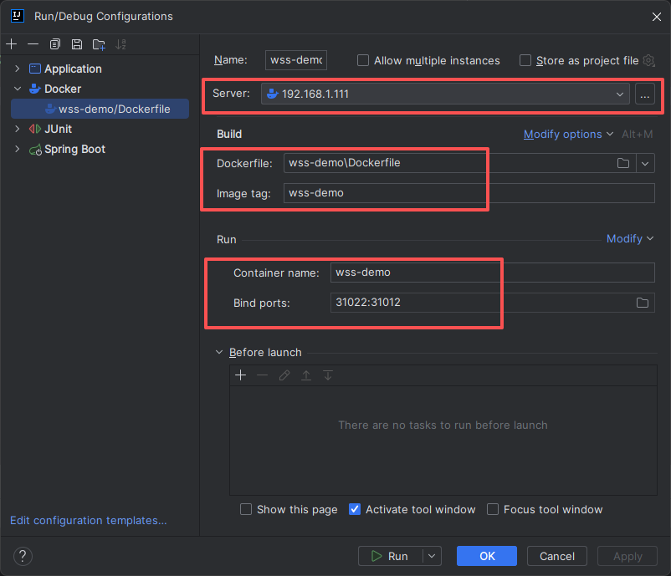Viewport: 671px width, 576px height.
Task: Click the Copy Configuration icon
Action: 55,44
